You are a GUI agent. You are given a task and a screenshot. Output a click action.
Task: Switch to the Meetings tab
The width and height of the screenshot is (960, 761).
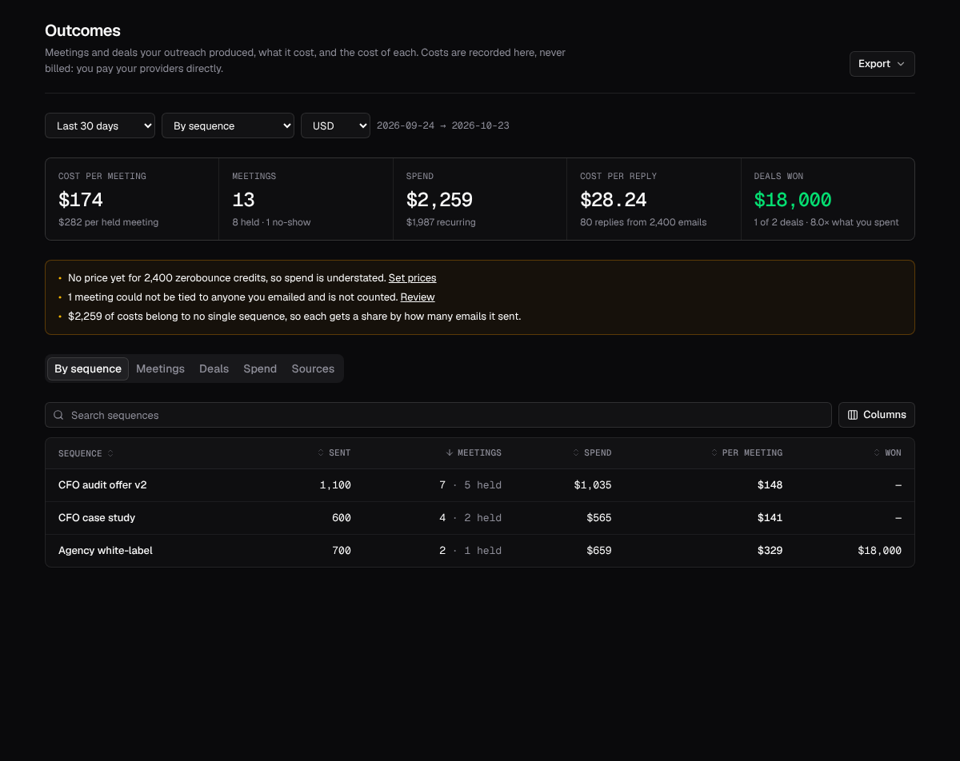(x=160, y=369)
